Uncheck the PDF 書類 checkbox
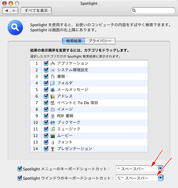The width and height of the screenshot is (178, 188). click(x=46, y=116)
